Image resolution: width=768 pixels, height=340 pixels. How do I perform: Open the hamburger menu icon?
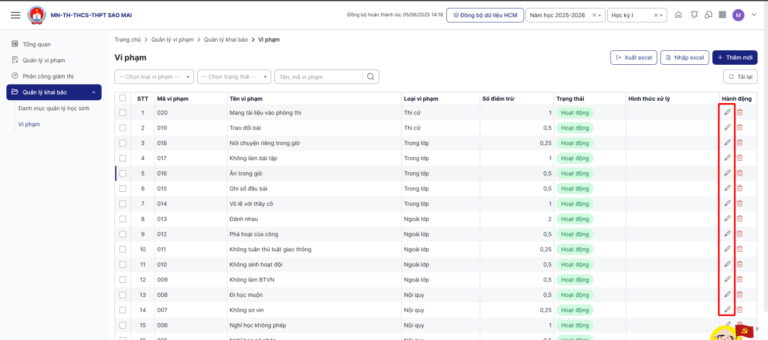pos(15,15)
